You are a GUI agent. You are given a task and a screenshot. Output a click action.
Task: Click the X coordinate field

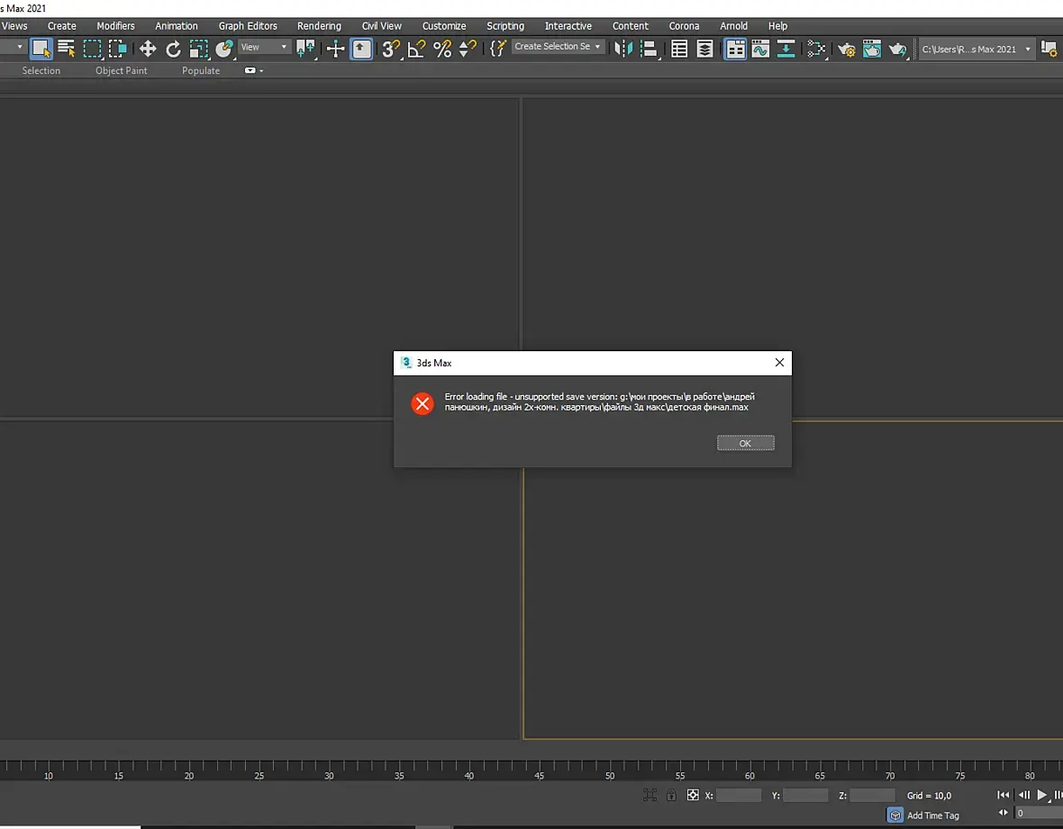pos(739,795)
